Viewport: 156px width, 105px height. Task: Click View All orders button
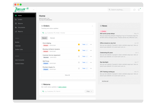67,75
